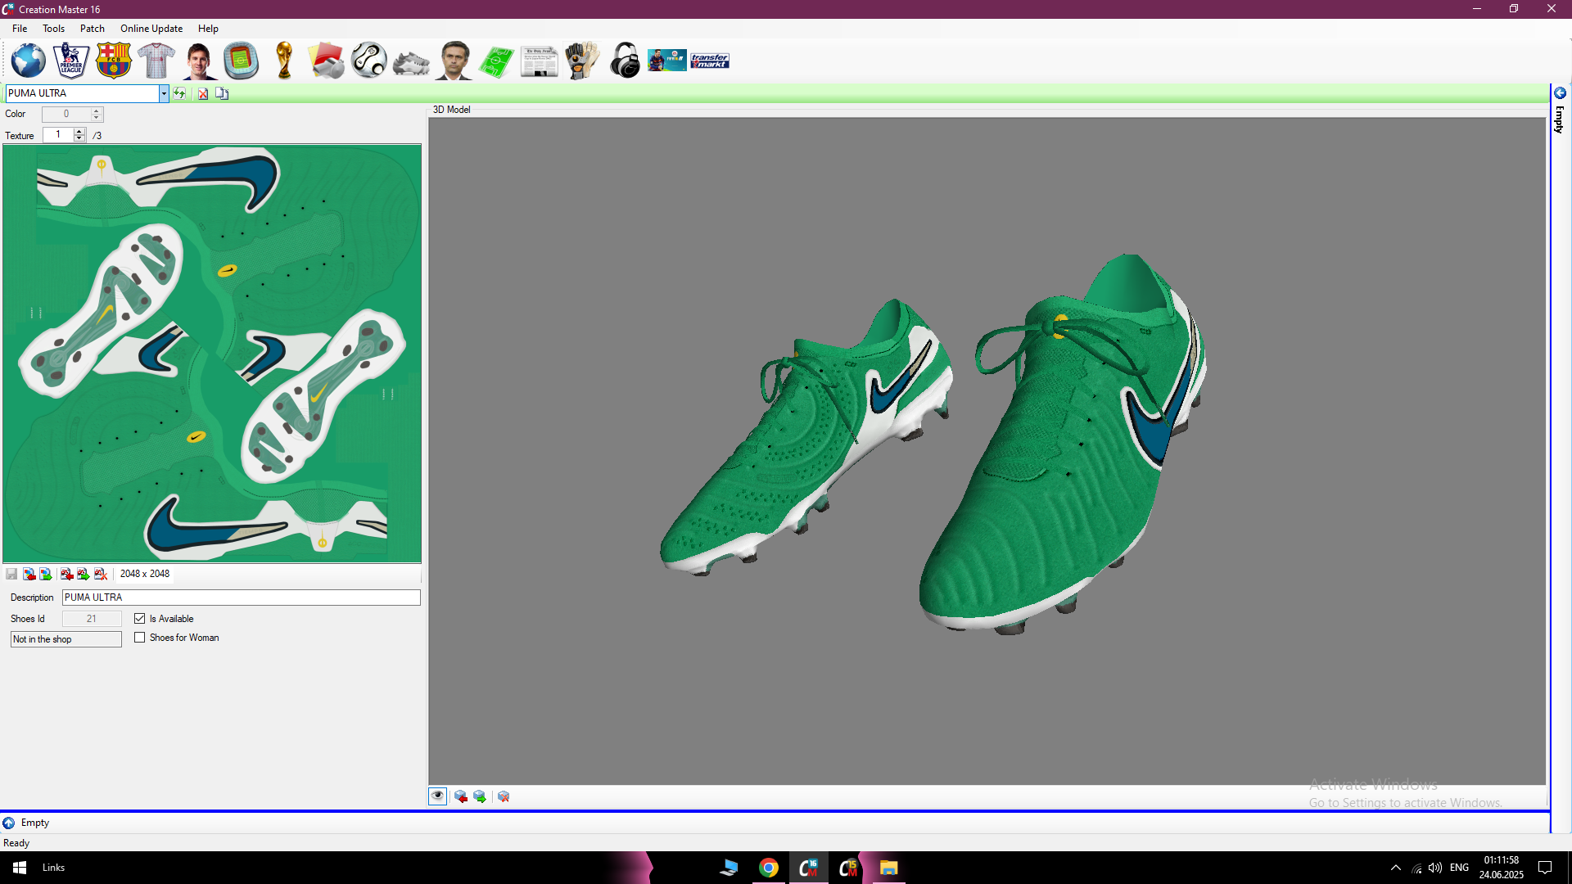Open the Newspaper icon
This screenshot has height=884, width=1572.
point(540,62)
